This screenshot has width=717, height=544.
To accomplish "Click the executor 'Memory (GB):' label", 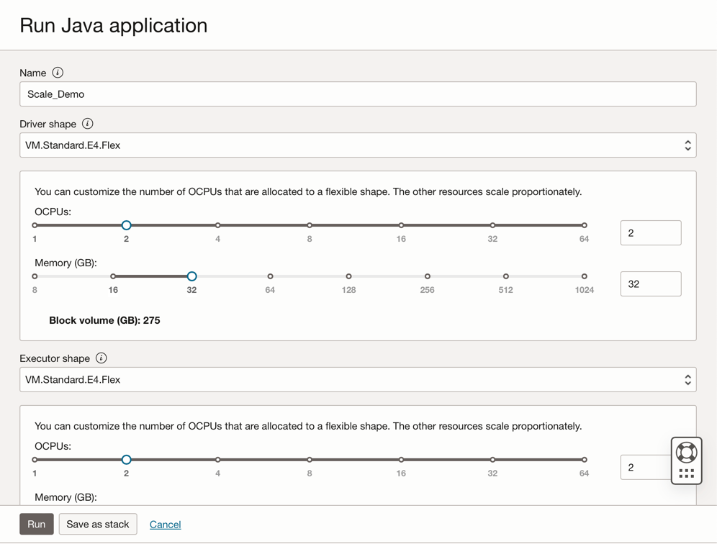I will pyautogui.click(x=66, y=497).
